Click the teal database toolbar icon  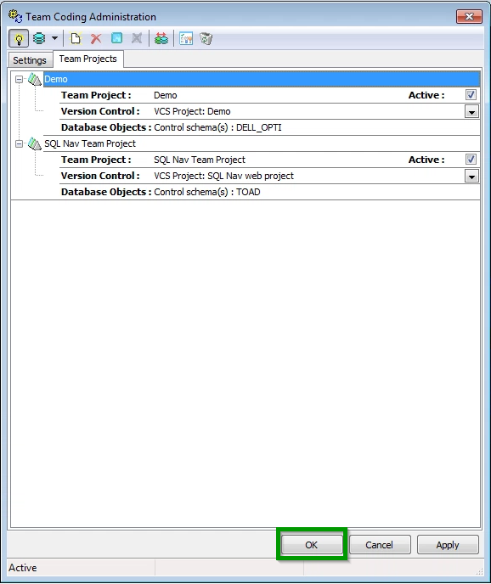[39, 38]
